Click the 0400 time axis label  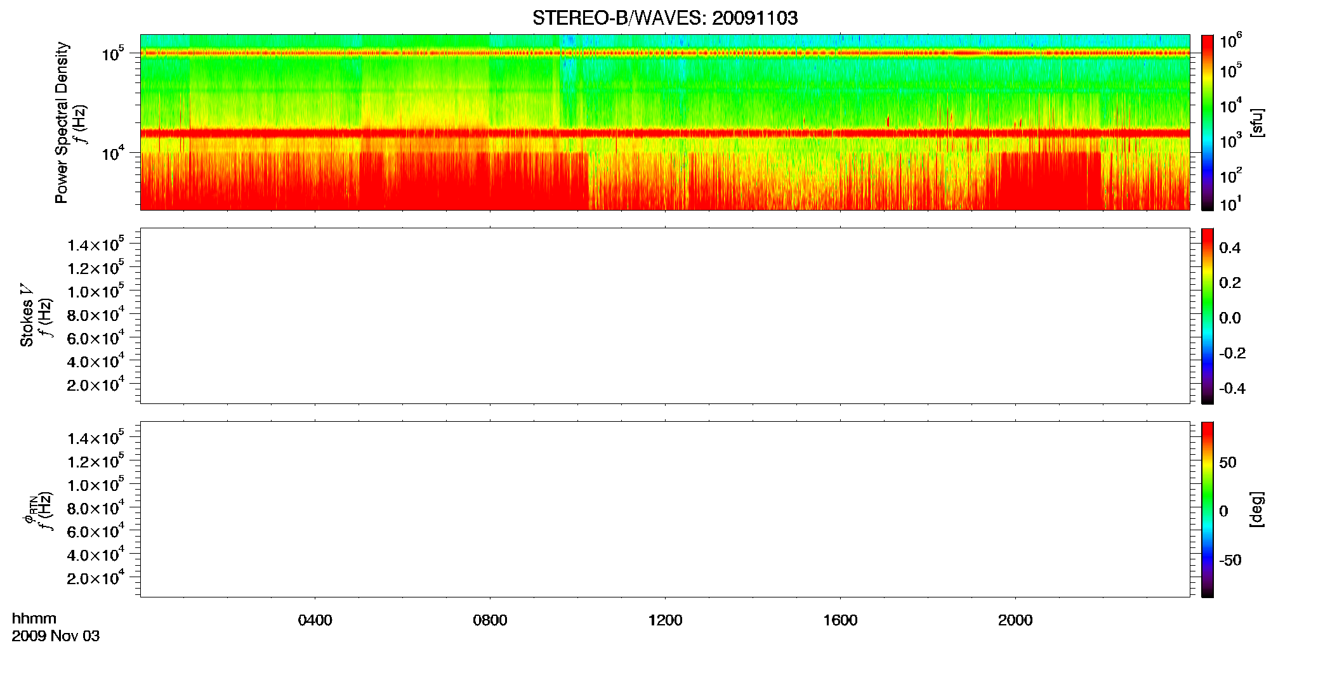click(315, 620)
